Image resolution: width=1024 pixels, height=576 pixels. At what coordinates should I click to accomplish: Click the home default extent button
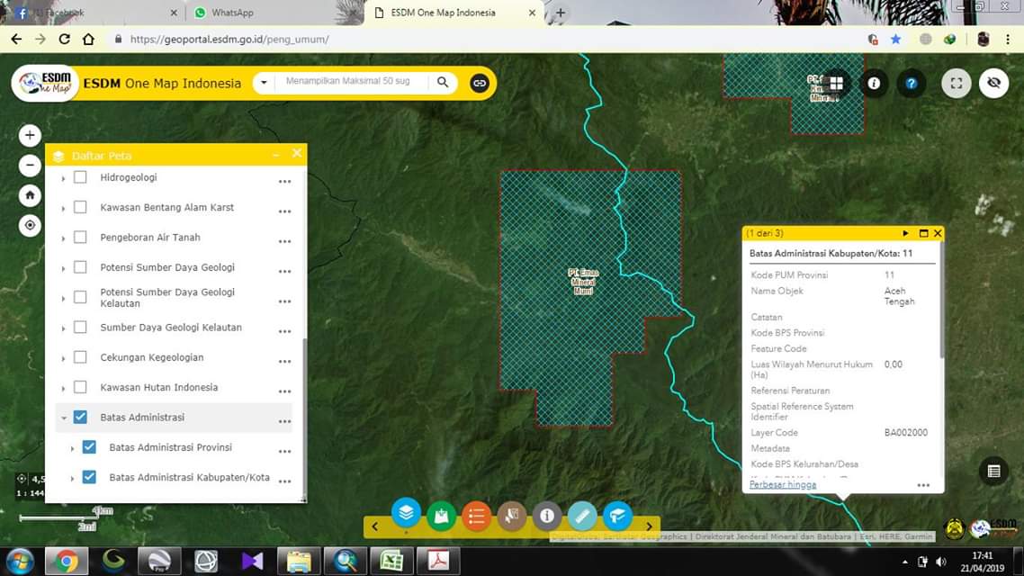tap(31, 195)
